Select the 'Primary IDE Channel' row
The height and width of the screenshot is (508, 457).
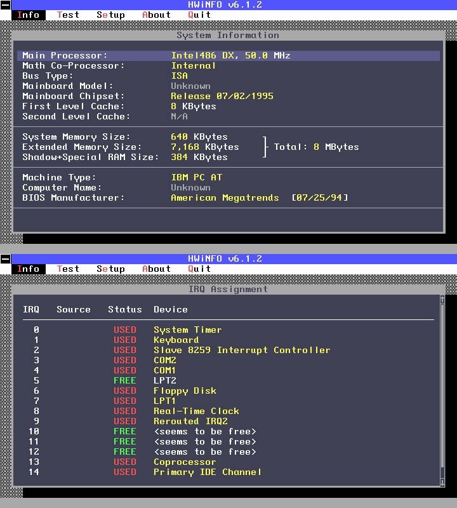[x=228, y=472]
